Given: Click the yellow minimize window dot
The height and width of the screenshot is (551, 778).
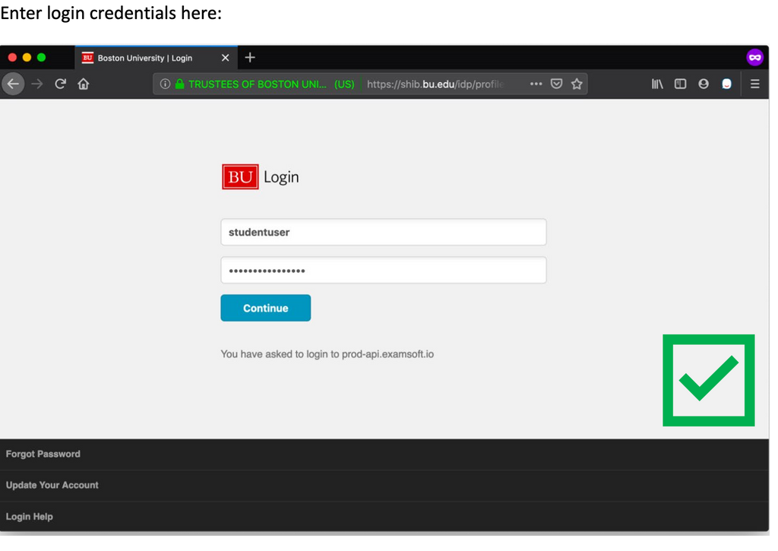Looking at the screenshot, I should [x=27, y=58].
